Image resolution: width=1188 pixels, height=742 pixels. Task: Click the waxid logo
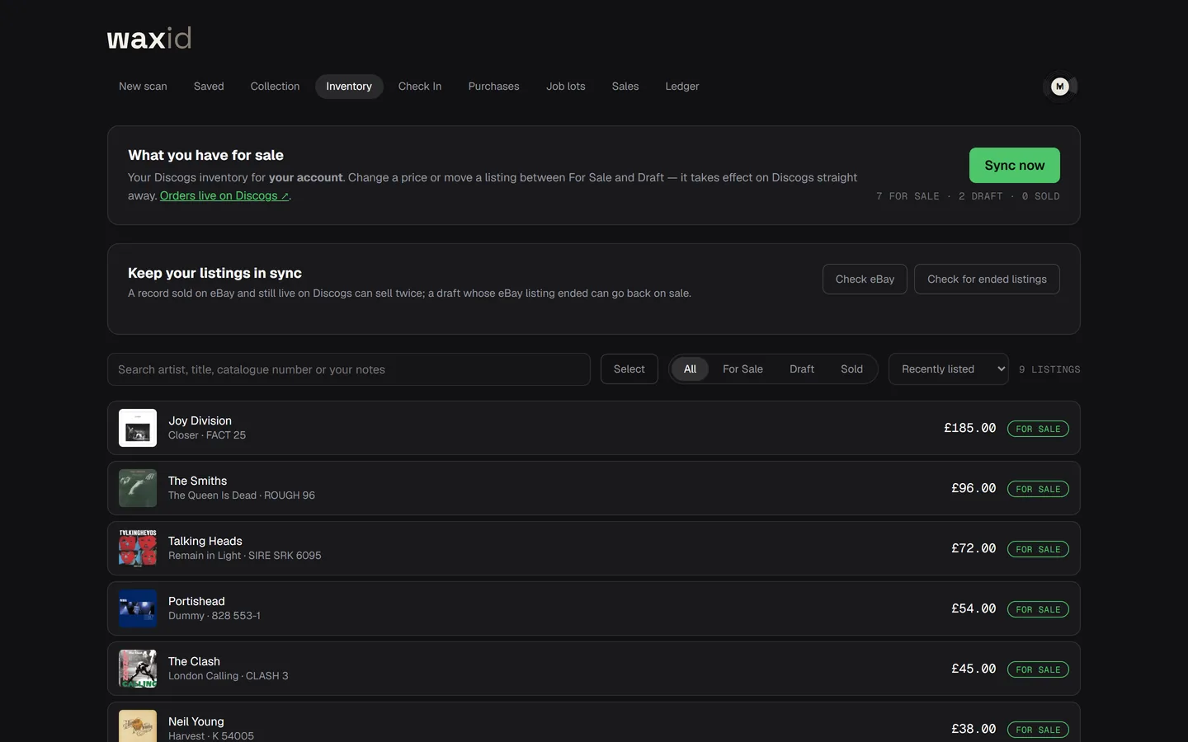[x=149, y=38]
